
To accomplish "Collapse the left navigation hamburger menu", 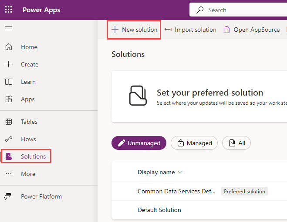I will (9, 29).
